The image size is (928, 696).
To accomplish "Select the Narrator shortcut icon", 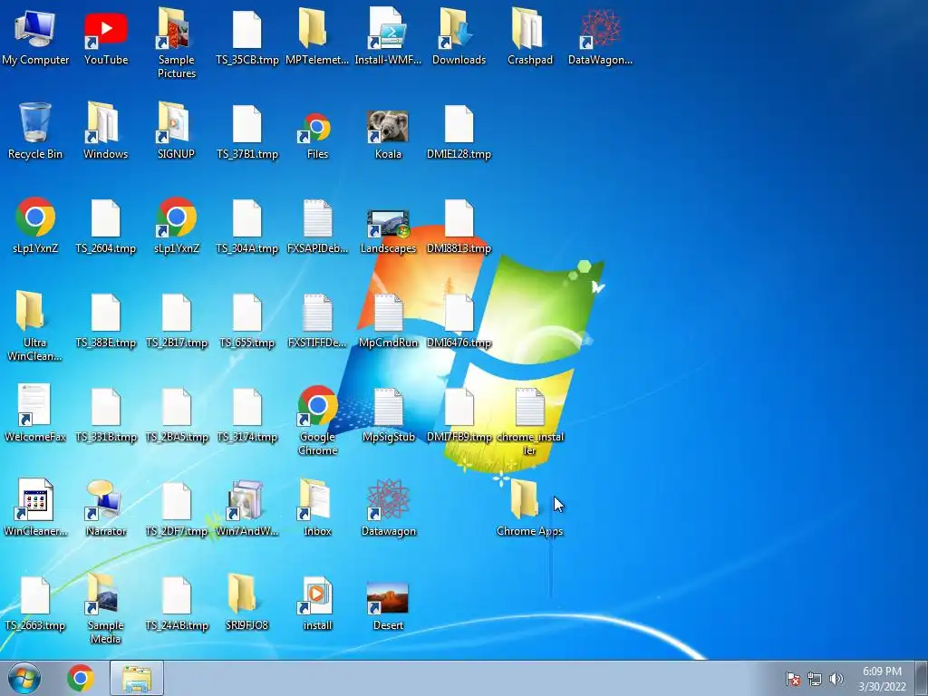I will [x=105, y=500].
